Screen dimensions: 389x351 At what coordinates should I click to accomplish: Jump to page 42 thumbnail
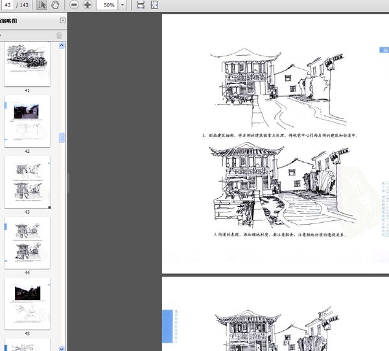point(27,120)
